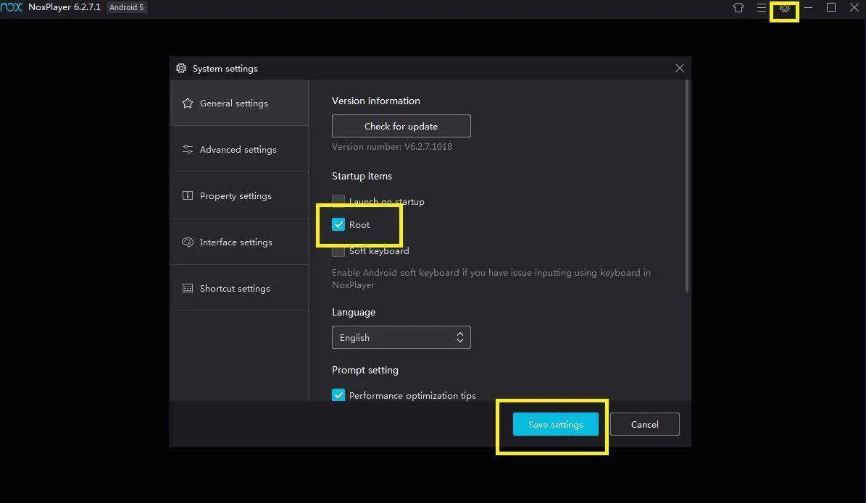Open the skin/theme shirt icon in title bar
This screenshot has height=503, width=866.
tap(738, 8)
